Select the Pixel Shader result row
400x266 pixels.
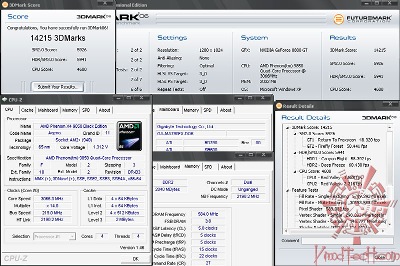coord(323,209)
